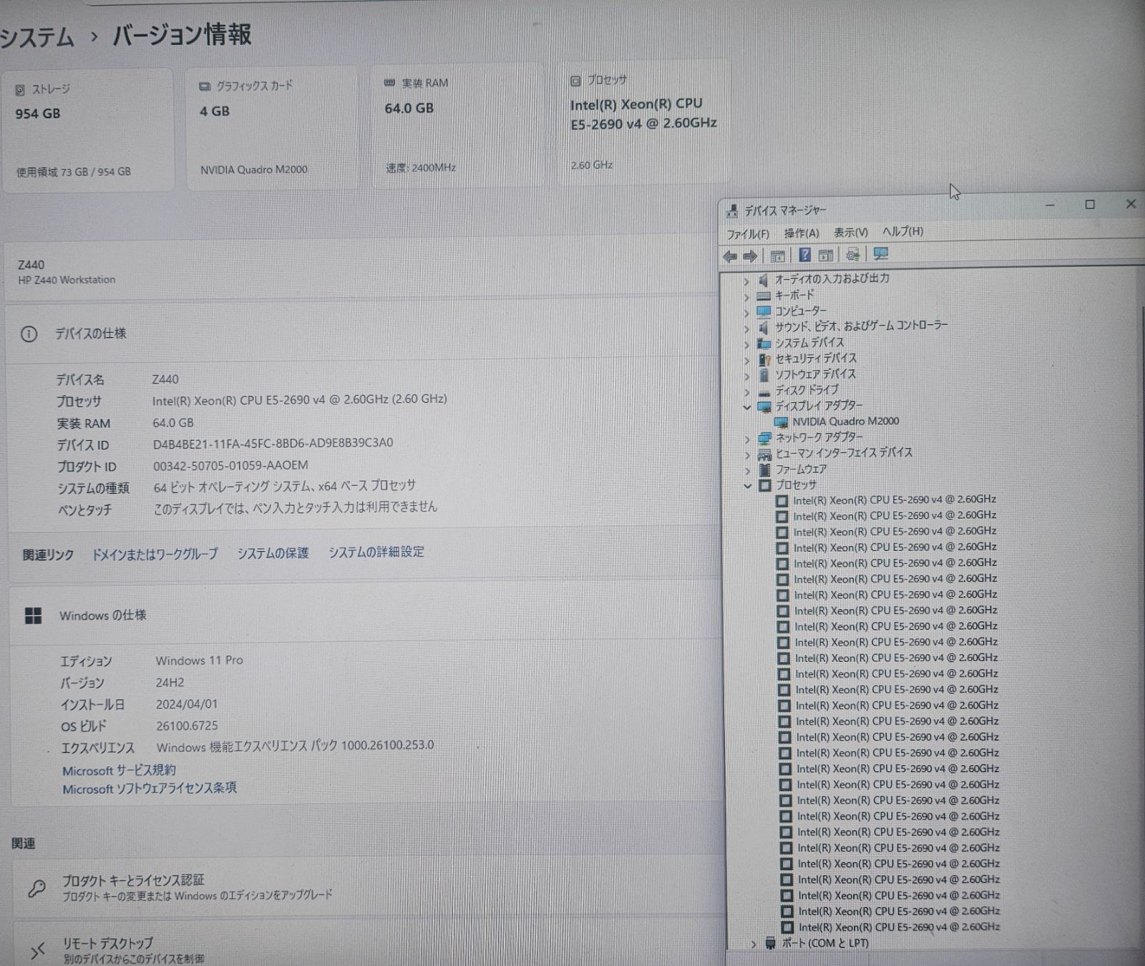Open the Help icon in Device Manager toolbar
The width and height of the screenshot is (1145, 966).
tap(805, 254)
